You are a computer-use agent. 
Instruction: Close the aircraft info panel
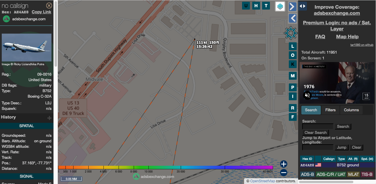pyautogui.click(x=49, y=6)
